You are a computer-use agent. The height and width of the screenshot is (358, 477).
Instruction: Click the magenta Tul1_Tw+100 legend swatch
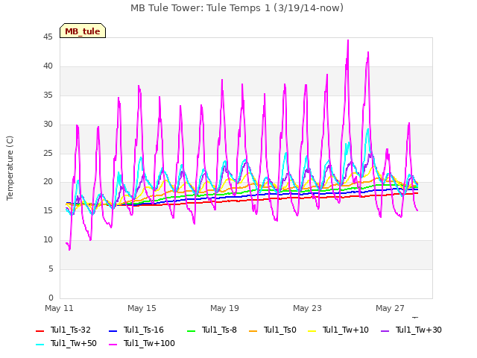point(113,345)
